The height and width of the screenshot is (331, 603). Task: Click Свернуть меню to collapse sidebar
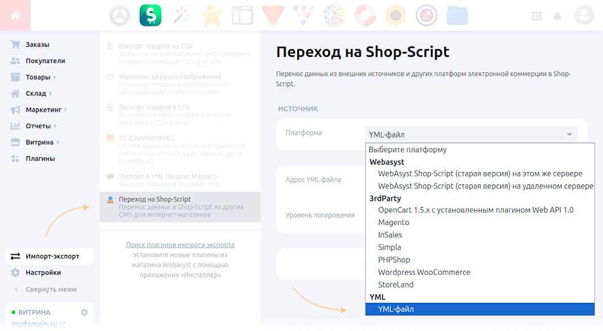coord(51,289)
